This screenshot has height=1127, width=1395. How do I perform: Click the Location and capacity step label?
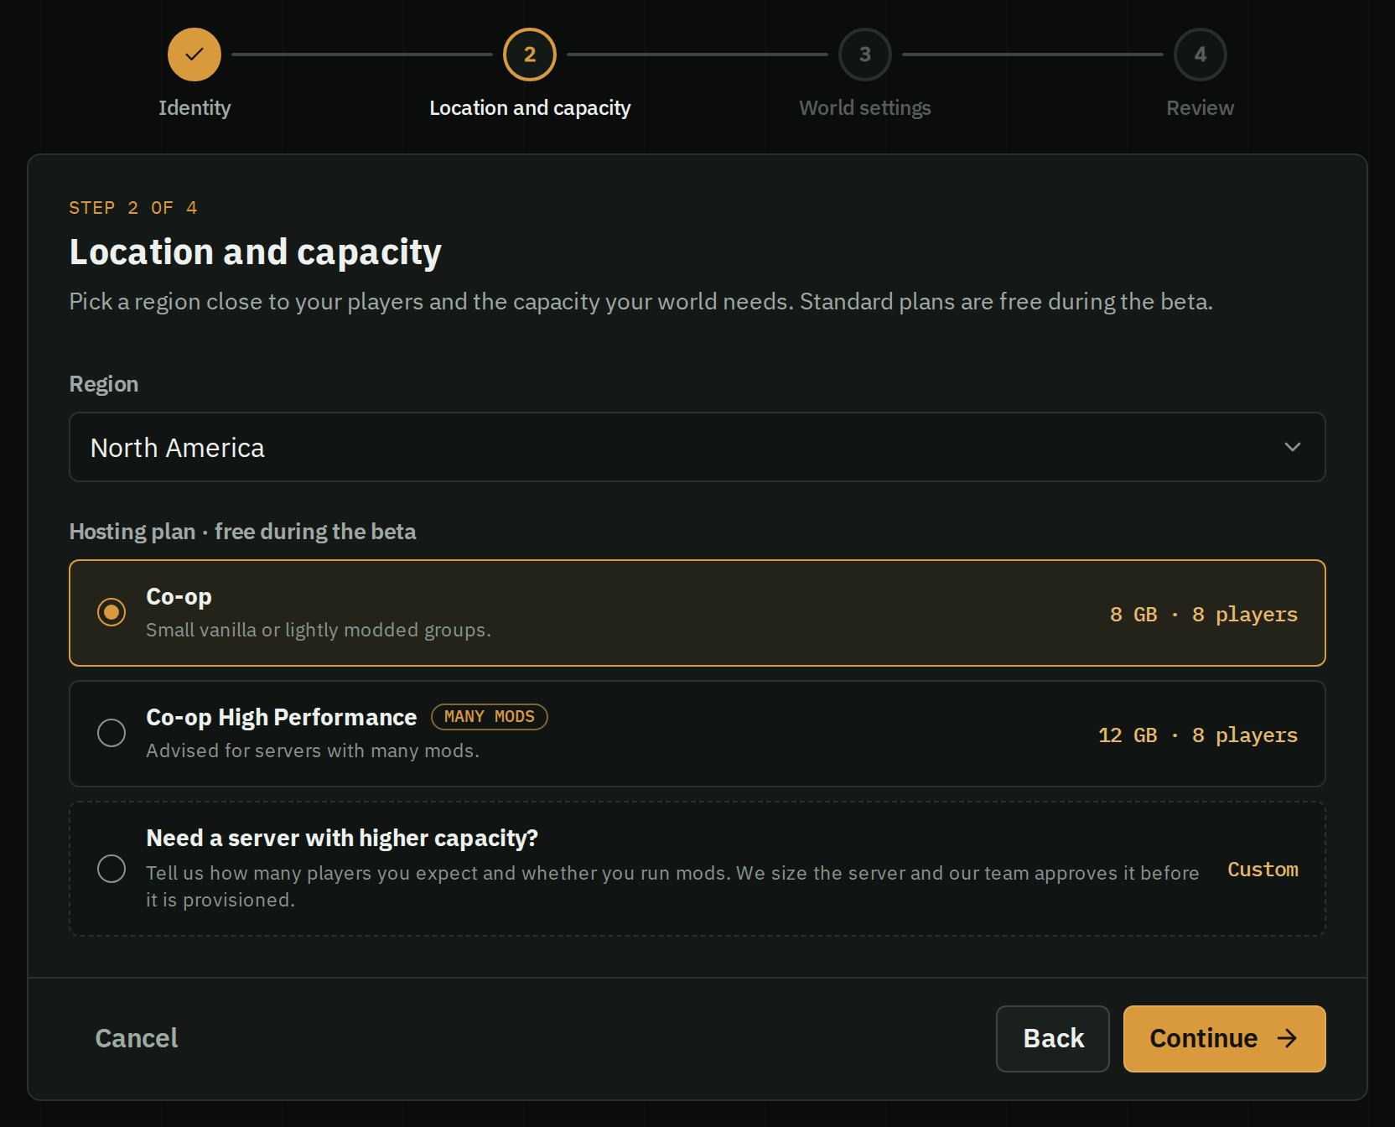click(x=530, y=108)
